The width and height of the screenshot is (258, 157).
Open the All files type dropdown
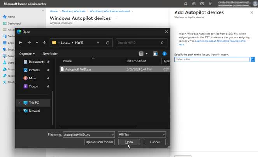coord(142,134)
